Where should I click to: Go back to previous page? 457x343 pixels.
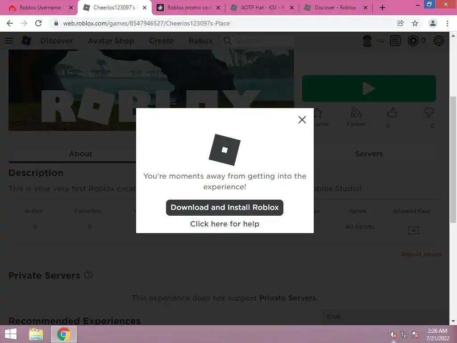(10, 23)
